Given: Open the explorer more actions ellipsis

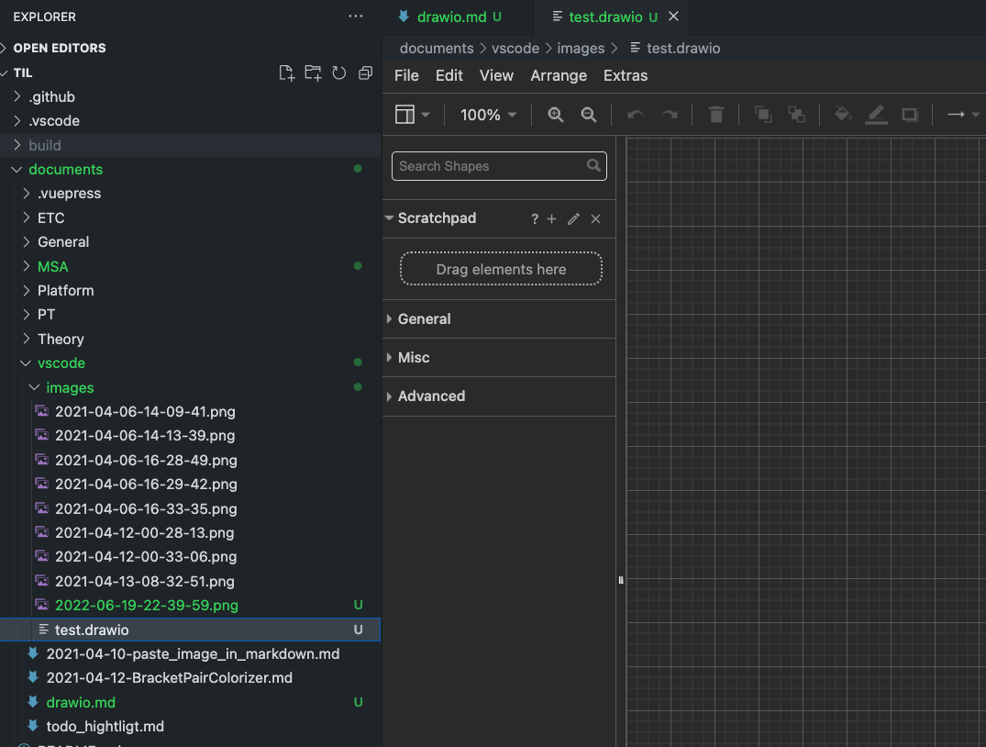Looking at the screenshot, I should (x=356, y=17).
